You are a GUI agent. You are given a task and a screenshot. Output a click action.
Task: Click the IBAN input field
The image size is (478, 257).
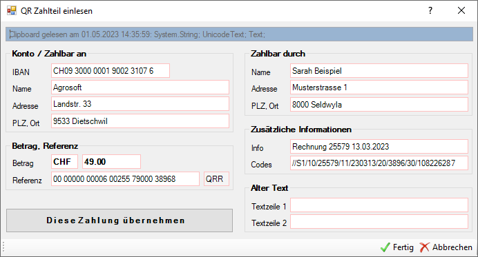(111, 71)
